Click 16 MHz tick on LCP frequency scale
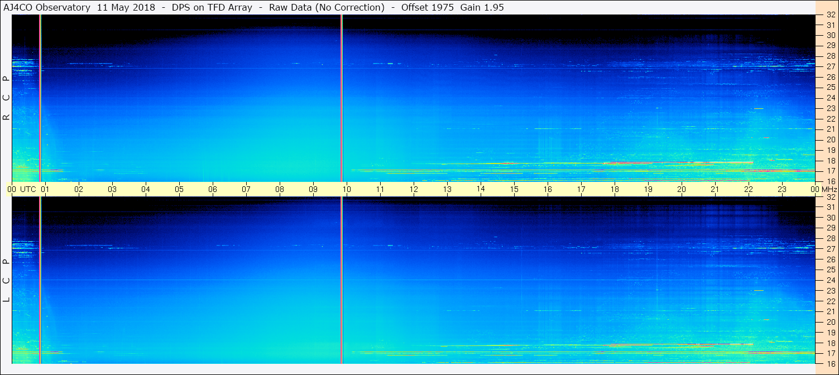The image size is (839, 375). [x=830, y=363]
